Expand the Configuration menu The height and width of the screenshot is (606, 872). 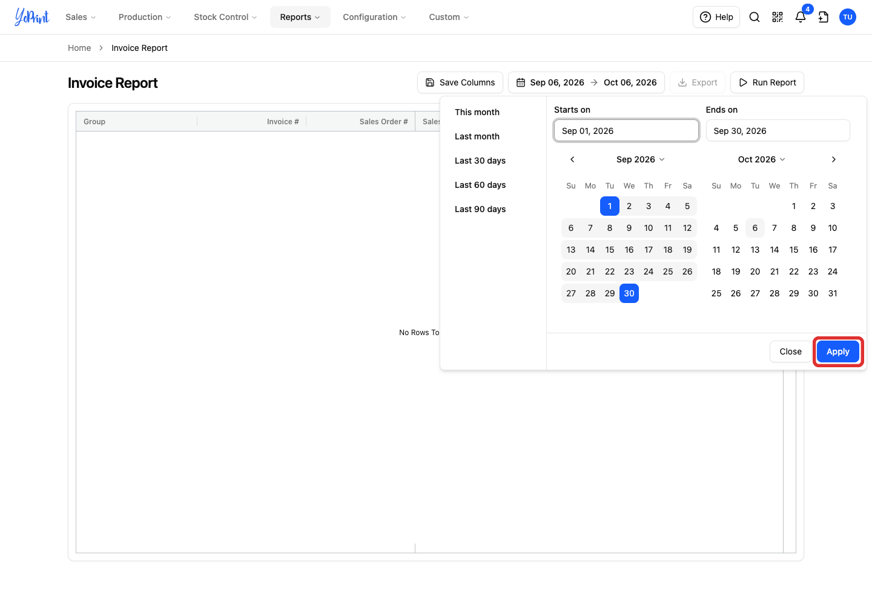click(374, 17)
